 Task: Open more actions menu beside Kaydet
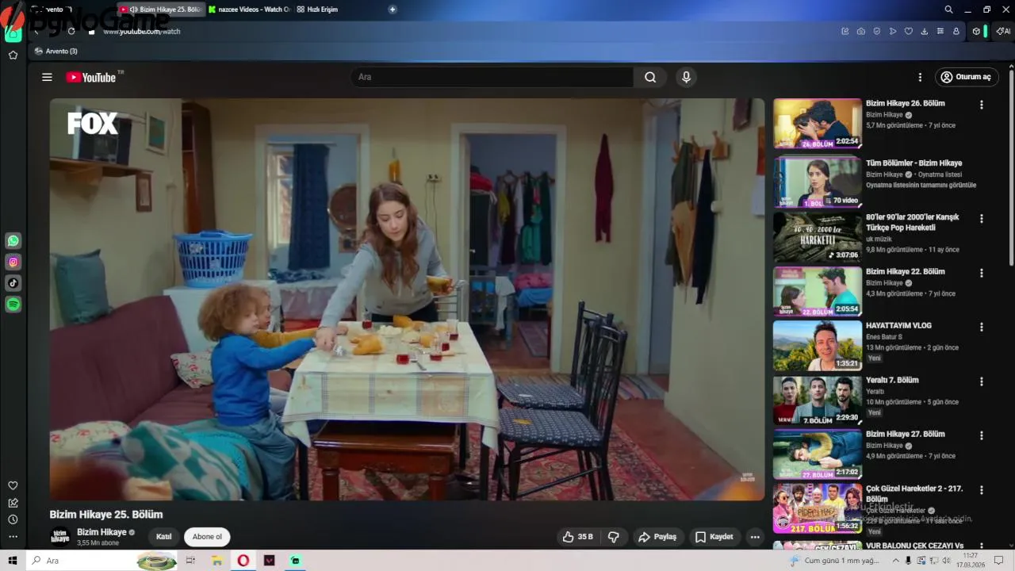[x=755, y=537]
